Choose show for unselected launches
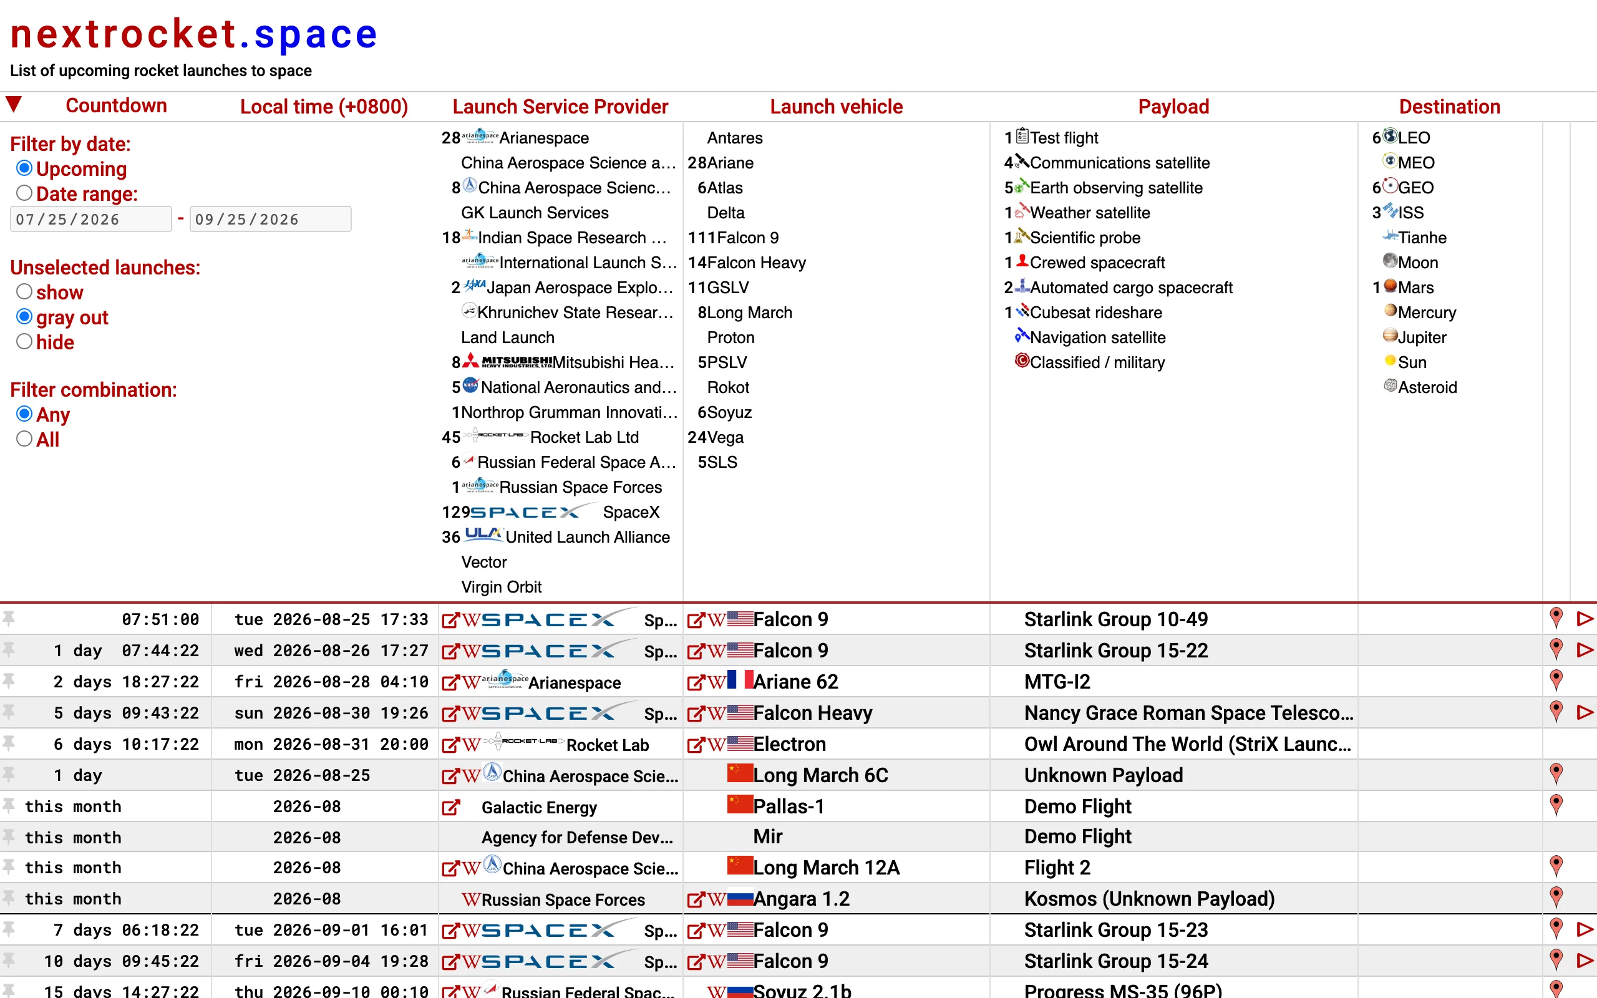The width and height of the screenshot is (1597, 998). pos(24,292)
